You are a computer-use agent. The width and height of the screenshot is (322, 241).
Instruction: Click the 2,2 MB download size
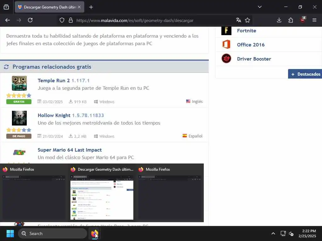pos(77,137)
